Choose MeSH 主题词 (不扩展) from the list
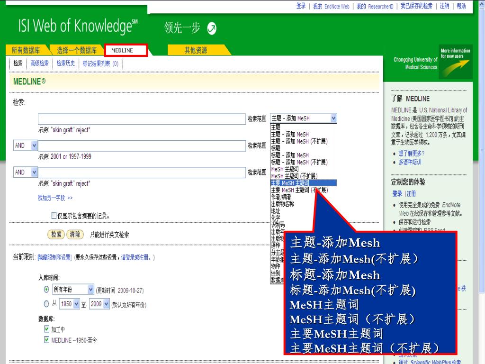The width and height of the screenshot is (485, 364). (x=294, y=176)
